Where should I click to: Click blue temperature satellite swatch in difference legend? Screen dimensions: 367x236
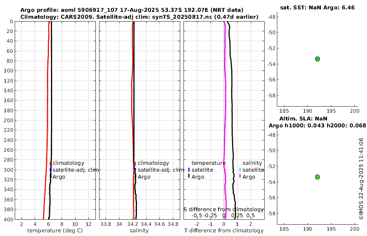(189, 170)
